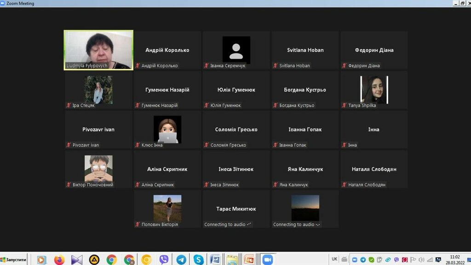
Task: Click the active Zoom taskbar button
Action: tap(267, 259)
